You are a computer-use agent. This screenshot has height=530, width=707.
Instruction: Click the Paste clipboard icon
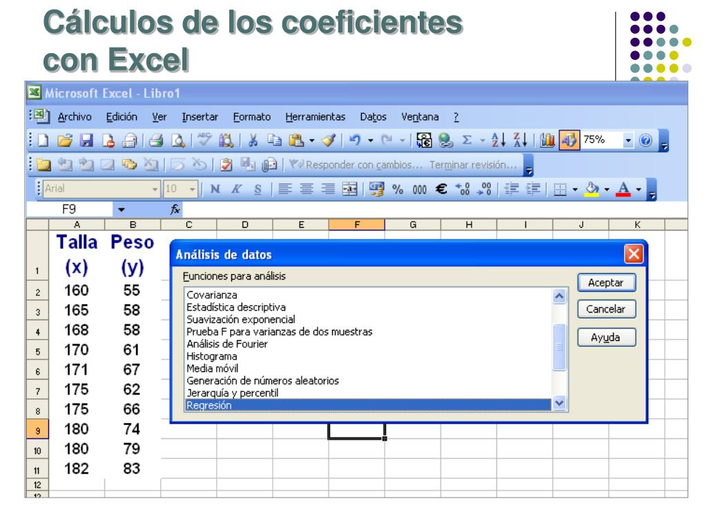coord(296,141)
